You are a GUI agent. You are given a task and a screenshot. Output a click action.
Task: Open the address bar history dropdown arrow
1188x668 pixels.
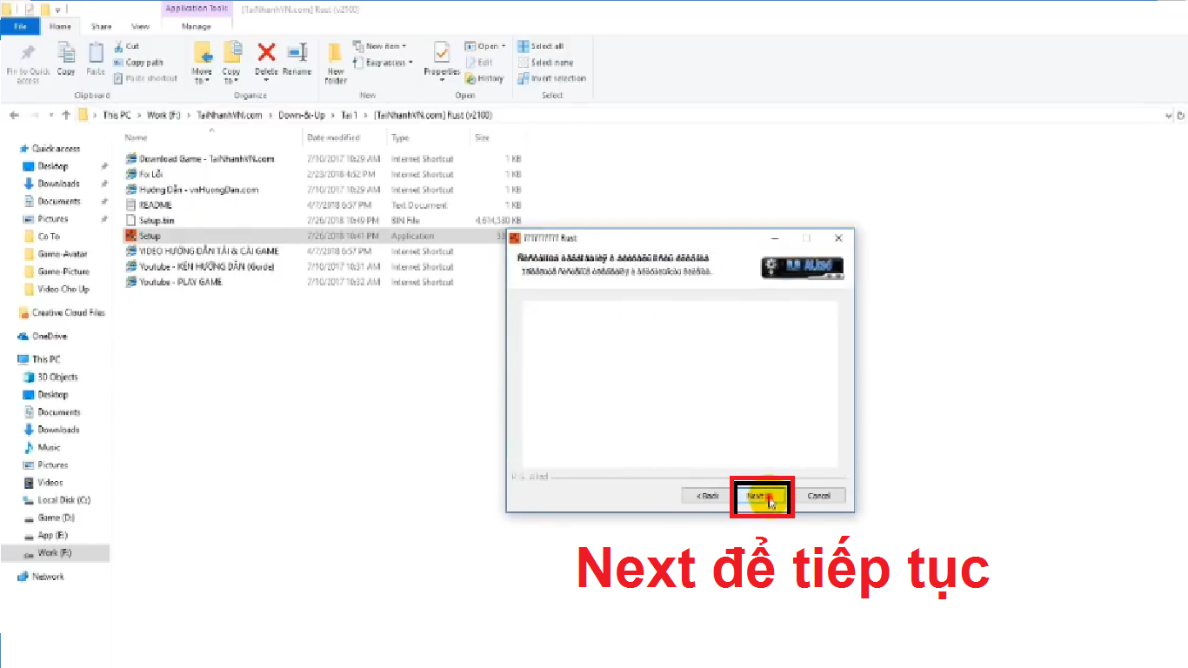click(1169, 115)
